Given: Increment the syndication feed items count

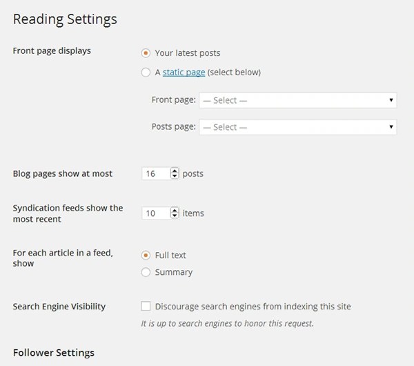Looking at the screenshot, I should point(175,210).
